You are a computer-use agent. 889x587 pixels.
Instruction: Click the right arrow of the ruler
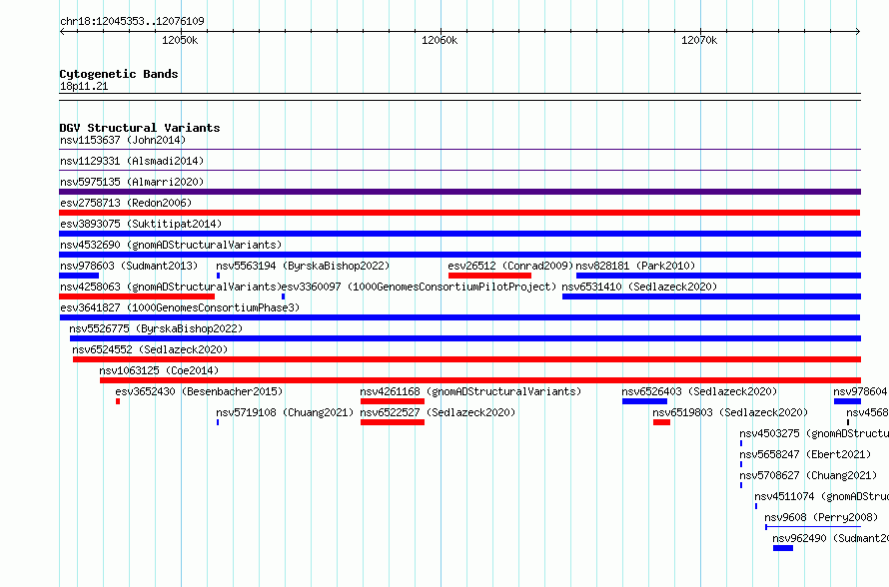[858, 32]
